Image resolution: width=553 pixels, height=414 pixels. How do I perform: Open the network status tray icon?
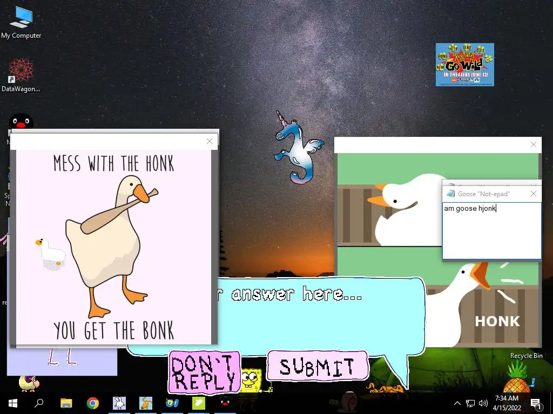click(x=470, y=403)
